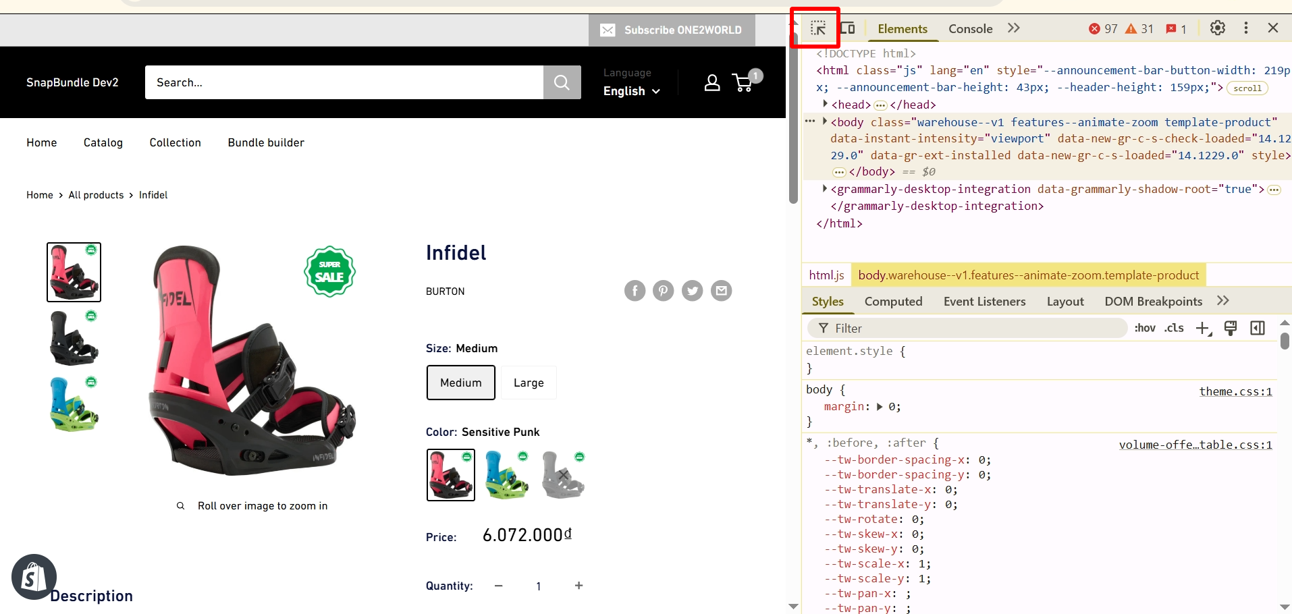Switch to the Console tab
Viewport: 1292px width, 614px height.
click(971, 29)
